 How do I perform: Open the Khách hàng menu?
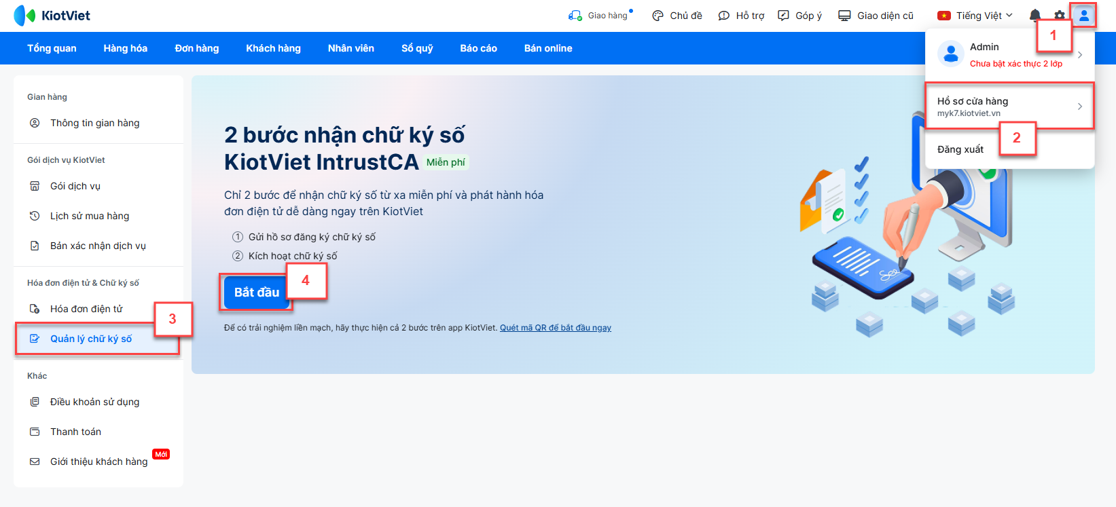coord(273,48)
